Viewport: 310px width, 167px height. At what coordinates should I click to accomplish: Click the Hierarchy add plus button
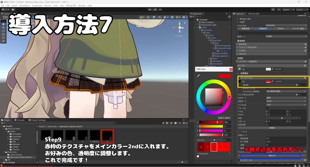pos(191,17)
